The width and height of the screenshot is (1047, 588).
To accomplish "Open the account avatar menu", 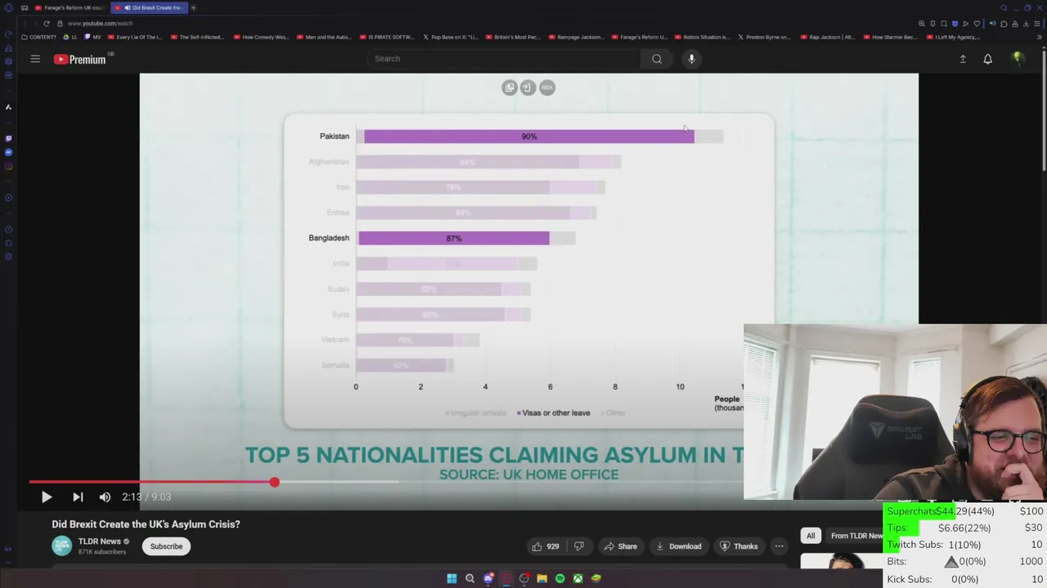I will click(x=1018, y=59).
